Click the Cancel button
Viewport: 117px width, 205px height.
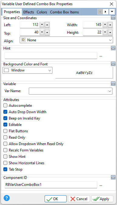(x=79, y=199)
